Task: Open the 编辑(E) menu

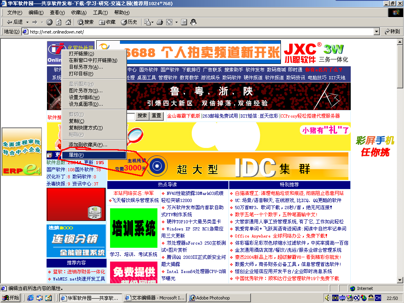Action: click(36, 12)
